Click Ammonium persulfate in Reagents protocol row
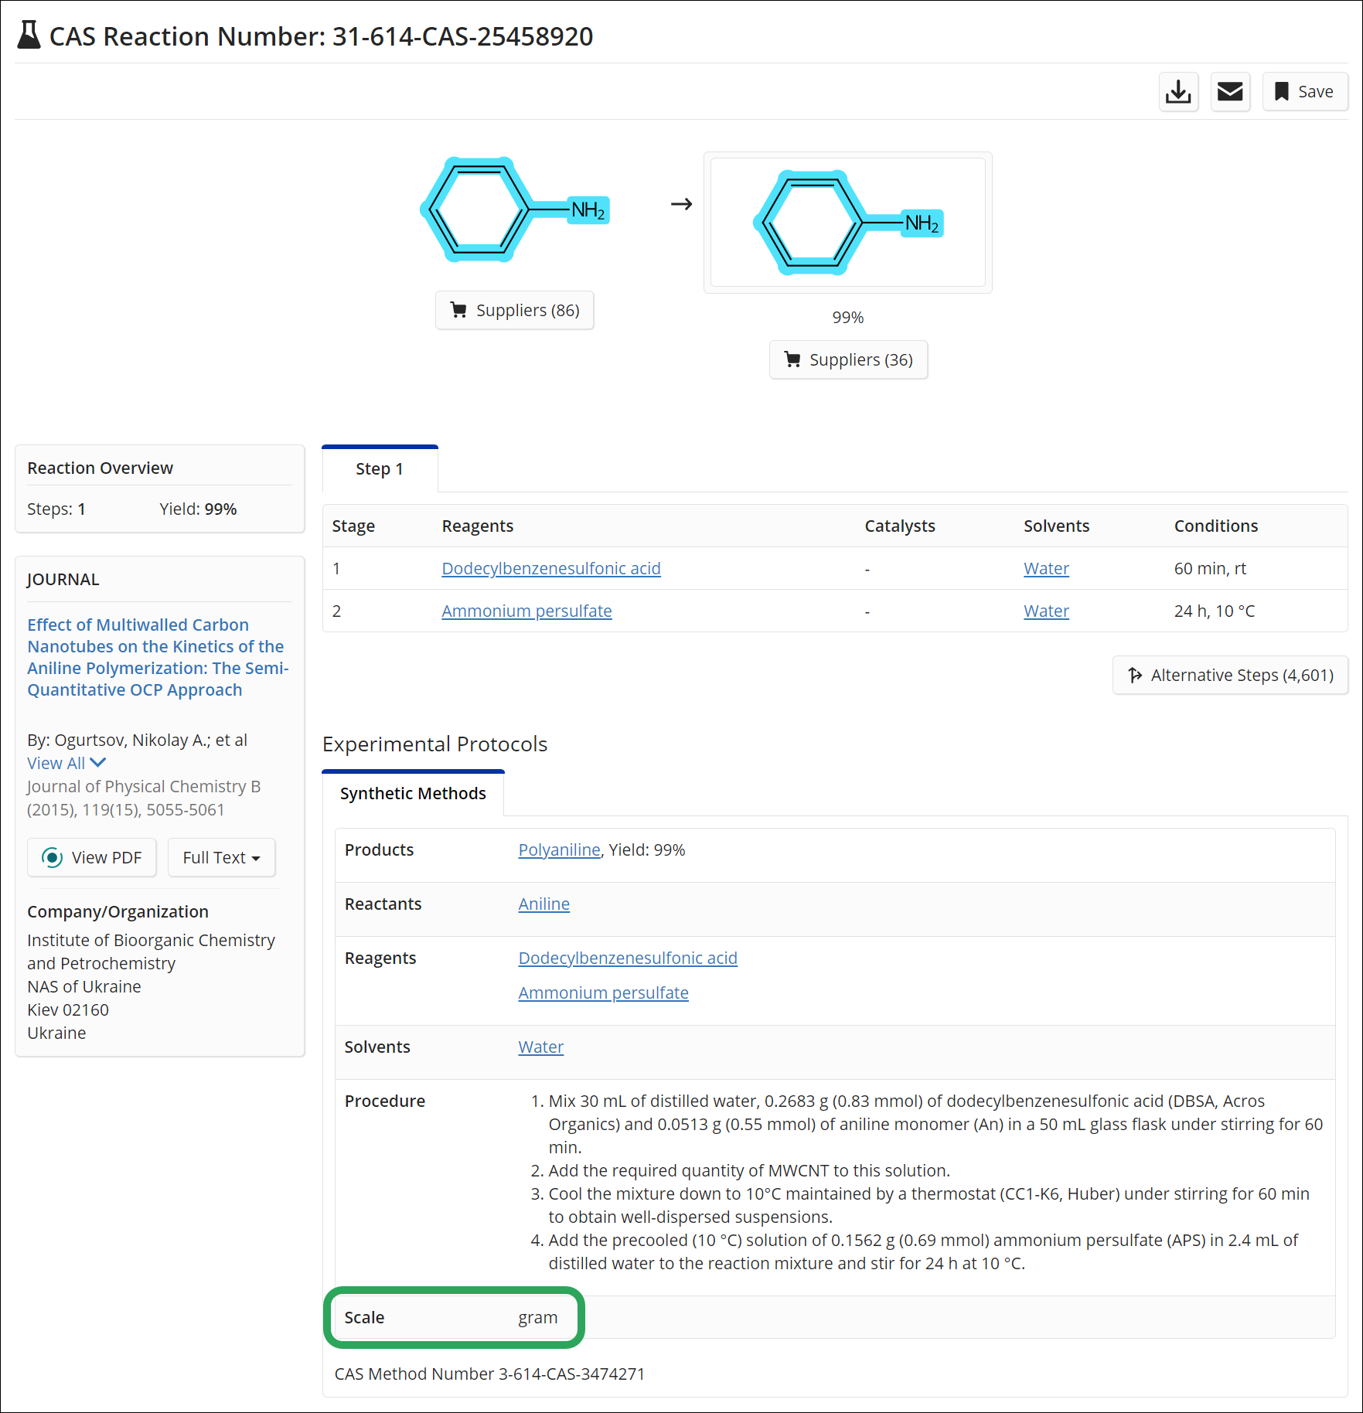Viewport: 1363px width, 1413px height. click(603, 993)
